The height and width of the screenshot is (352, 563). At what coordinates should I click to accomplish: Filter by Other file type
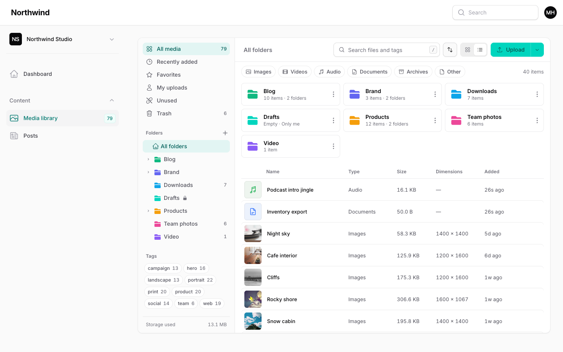[450, 72]
